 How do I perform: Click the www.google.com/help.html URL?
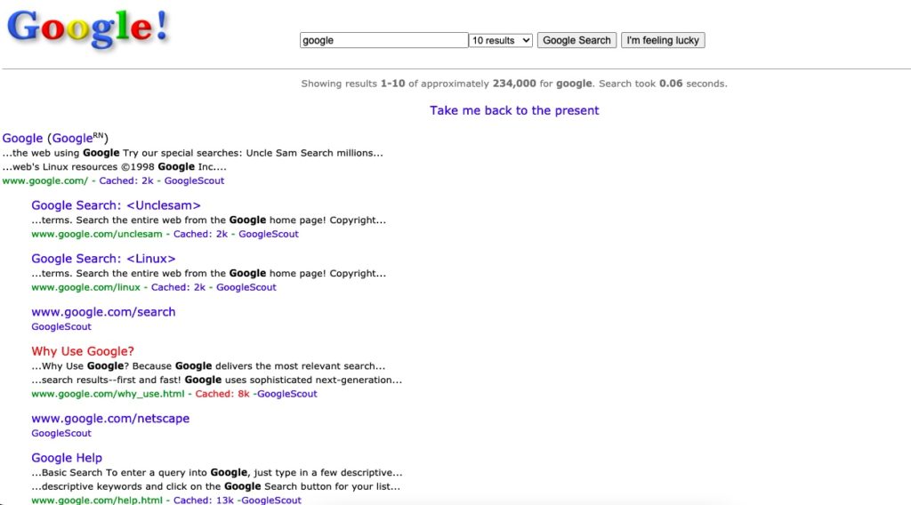click(96, 500)
